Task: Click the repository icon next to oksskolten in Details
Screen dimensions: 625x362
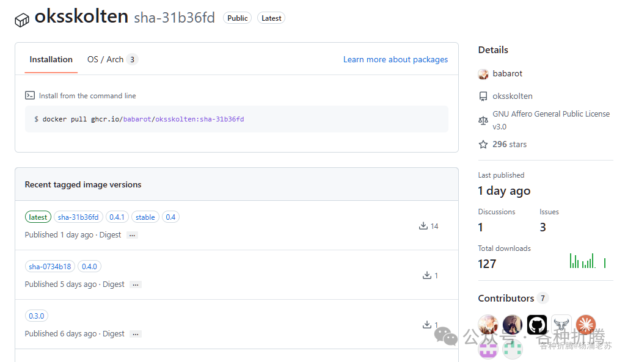Action: [x=483, y=96]
